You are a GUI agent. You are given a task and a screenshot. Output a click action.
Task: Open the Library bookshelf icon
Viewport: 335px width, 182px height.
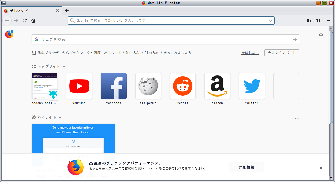[309, 20]
